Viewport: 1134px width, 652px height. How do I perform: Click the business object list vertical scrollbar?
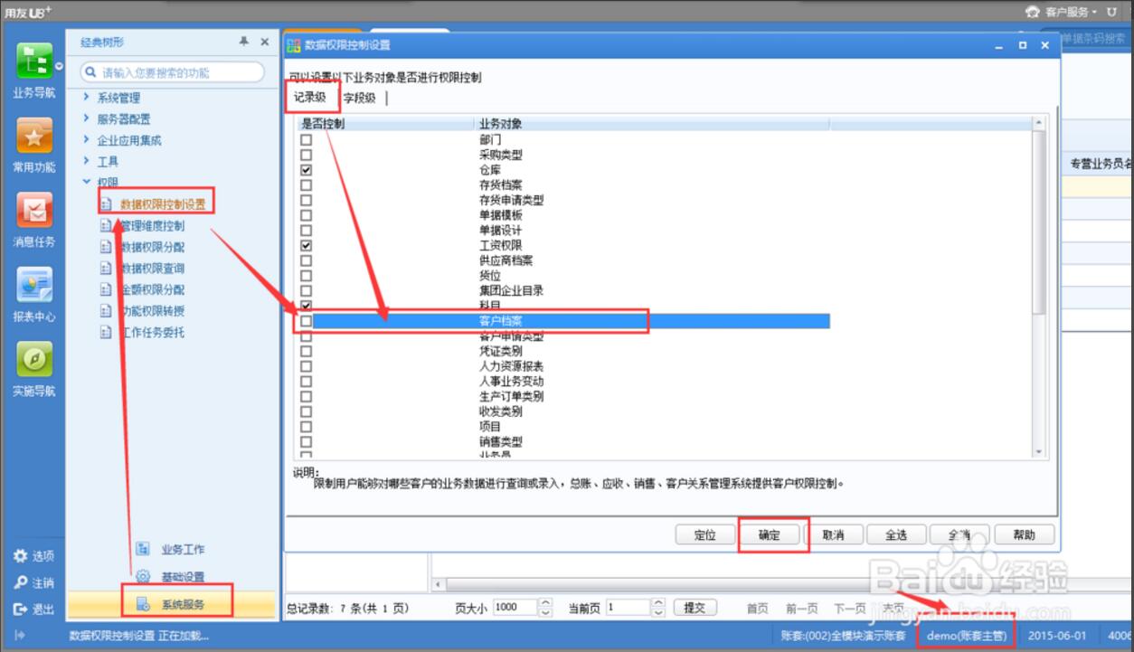tap(1037, 271)
